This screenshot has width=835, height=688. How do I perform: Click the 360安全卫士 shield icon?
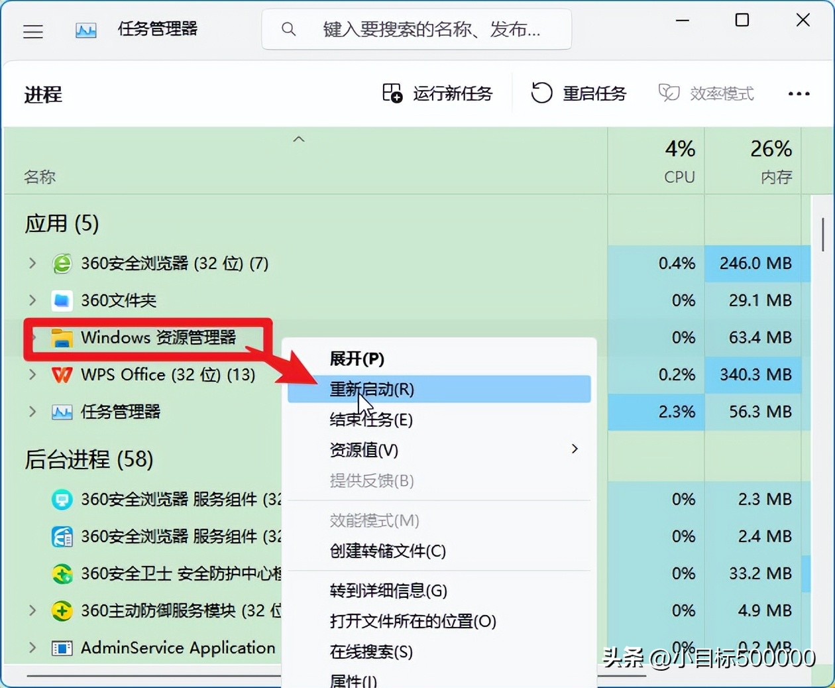[62, 574]
